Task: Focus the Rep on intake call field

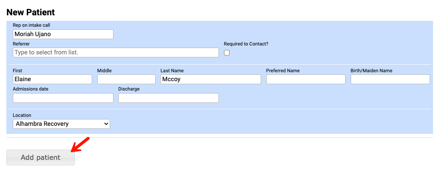Action: 63,34
